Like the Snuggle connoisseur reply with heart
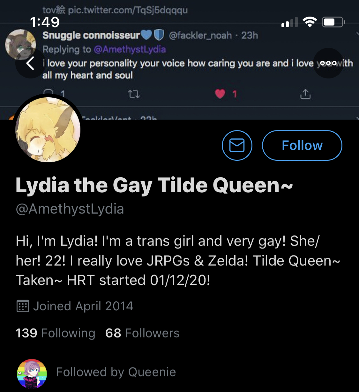 220,94
